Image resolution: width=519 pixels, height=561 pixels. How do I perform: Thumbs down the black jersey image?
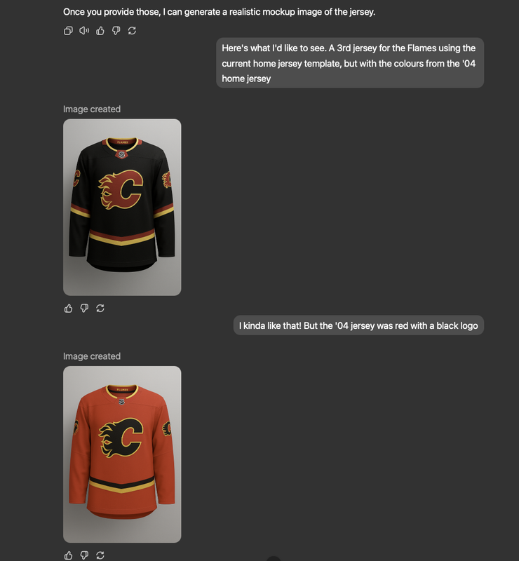coord(84,308)
